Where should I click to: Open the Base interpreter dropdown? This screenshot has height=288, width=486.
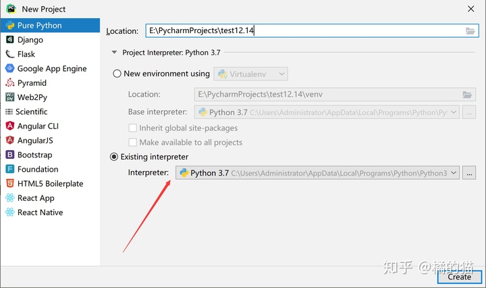[x=327, y=112]
